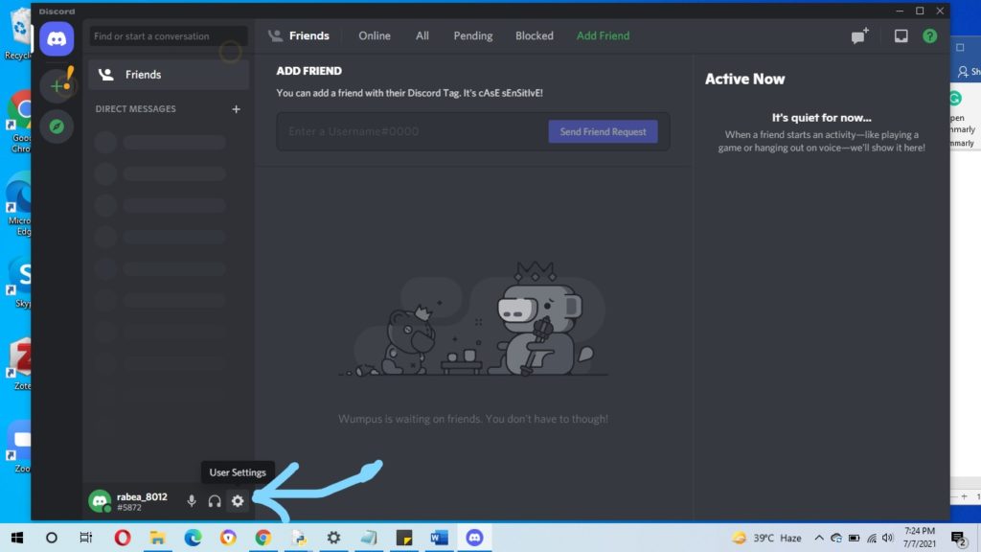The width and height of the screenshot is (981, 552).
Task: Click the Send Friend Request button
Action: coord(604,131)
